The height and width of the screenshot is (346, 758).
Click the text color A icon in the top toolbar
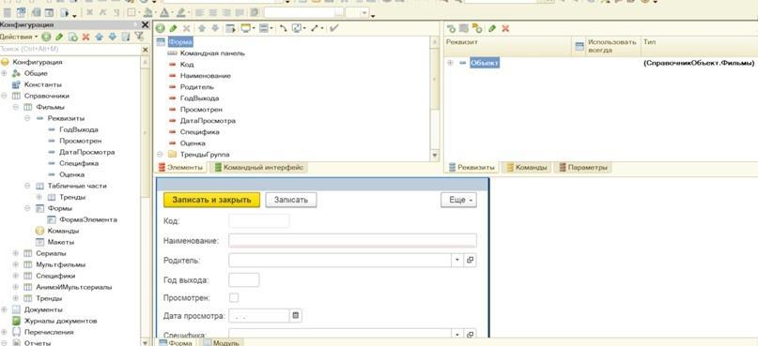click(x=164, y=12)
